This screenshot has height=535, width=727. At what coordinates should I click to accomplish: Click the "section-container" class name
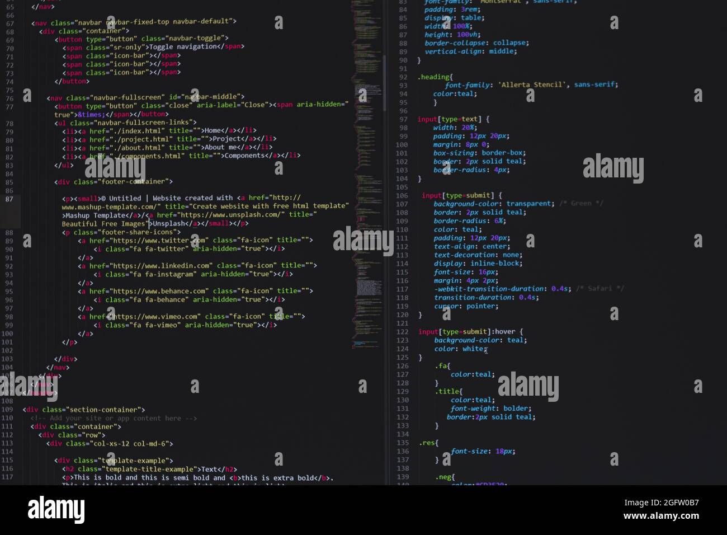[x=103, y=410]
